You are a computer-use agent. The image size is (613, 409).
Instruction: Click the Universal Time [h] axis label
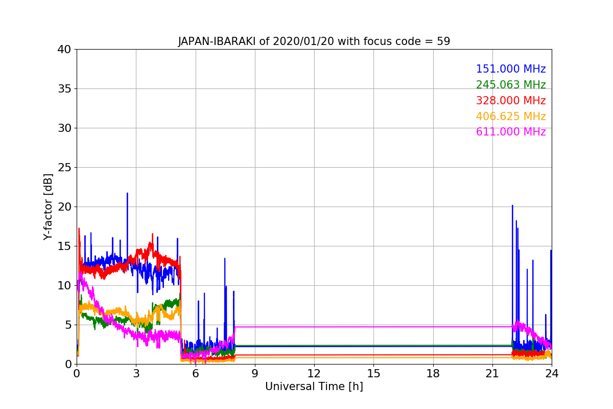tap(314, 387)
